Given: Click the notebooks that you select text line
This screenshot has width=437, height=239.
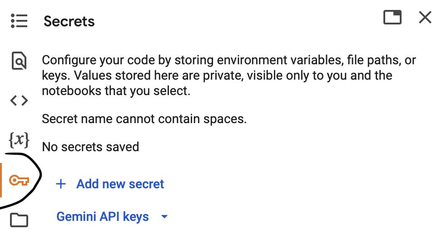Looking at the screenshot, I should tap(116, 91).
